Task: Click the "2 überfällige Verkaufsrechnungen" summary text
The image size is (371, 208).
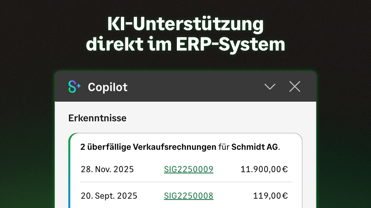Action: pyautogui.click(x=148, y=147)
